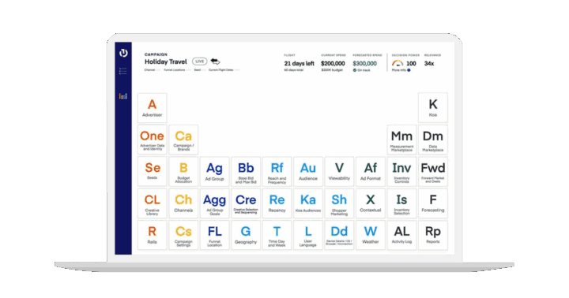Image resolution: width=569 pixels, height=298 pixels.
Task: Open the list view icon in sidebar
Action: [x=123, y=71]
